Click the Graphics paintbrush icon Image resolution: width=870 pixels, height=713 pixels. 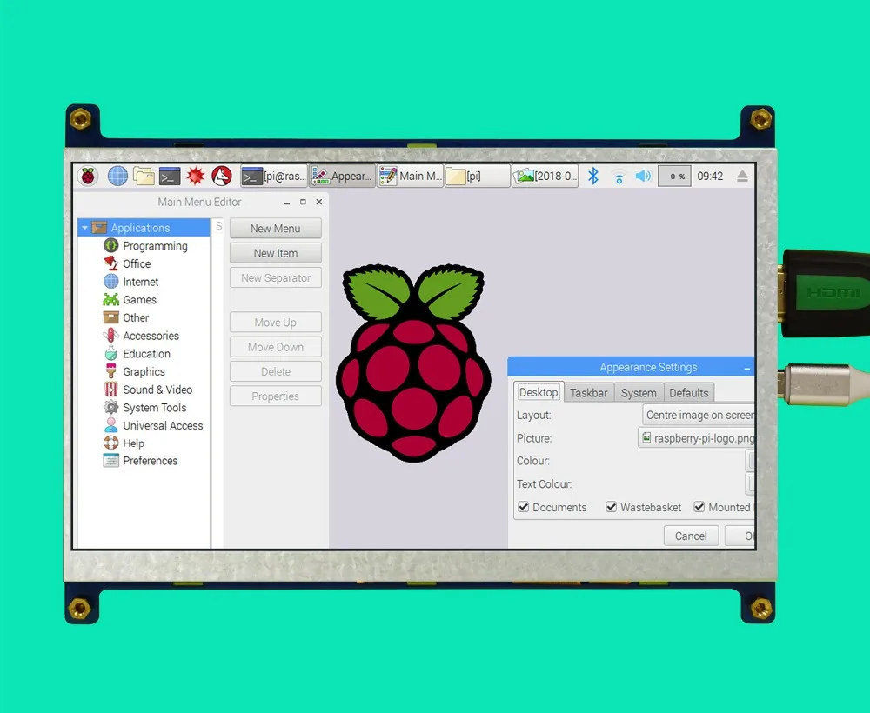click(111, 371)
